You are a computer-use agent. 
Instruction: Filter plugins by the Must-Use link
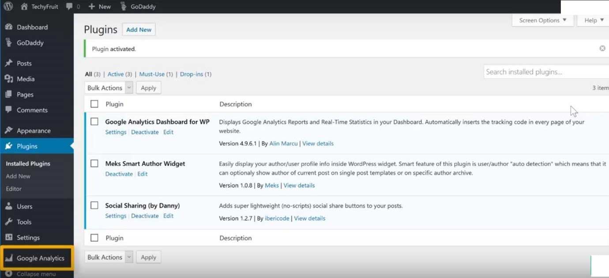(x=152, y=74)
